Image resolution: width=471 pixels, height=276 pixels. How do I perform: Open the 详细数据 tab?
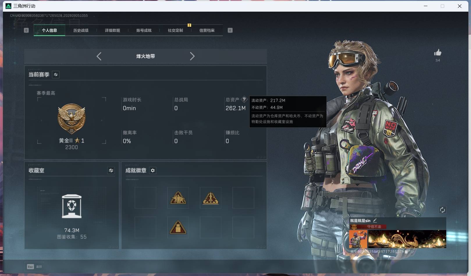click(112, 30)
